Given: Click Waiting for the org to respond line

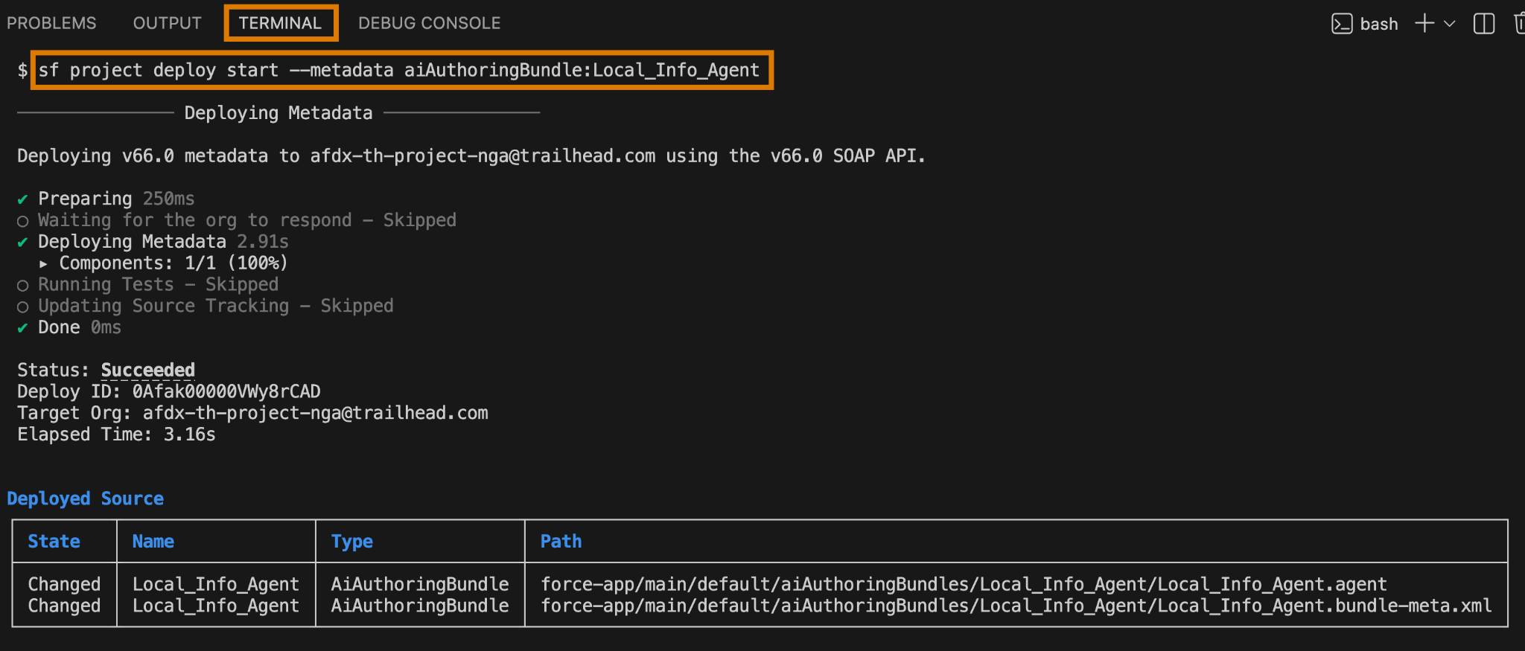Looking at the screenshot, I should [236, 220].
